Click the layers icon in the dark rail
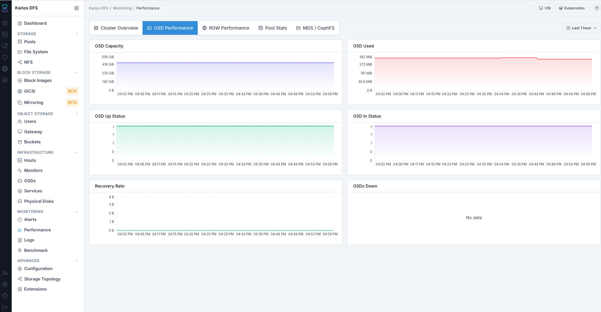Image resolution: width=601 pixels, height=312 pixels. [5, 80]
